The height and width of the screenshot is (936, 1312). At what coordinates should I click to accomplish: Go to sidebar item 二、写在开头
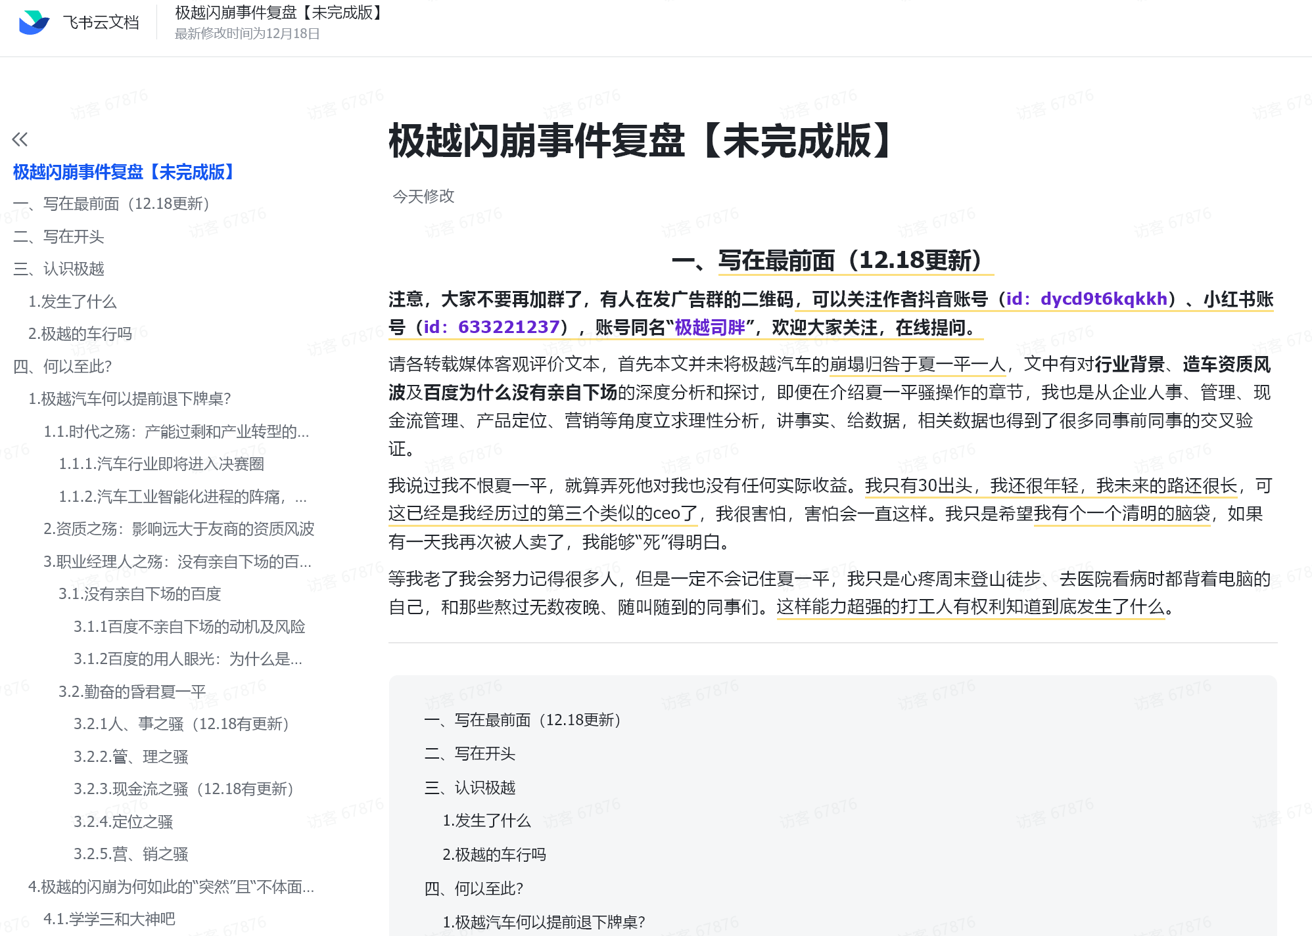(x=59, y=236)
